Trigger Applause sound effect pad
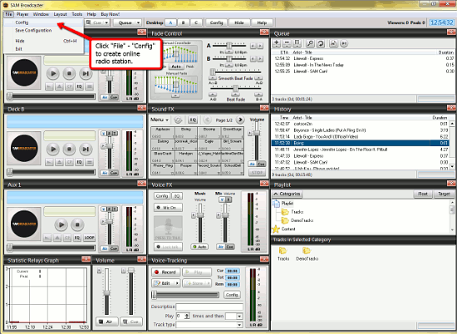The height and width of the screenshot is (334, 457). pyautogui.click(x=162, y=133)
